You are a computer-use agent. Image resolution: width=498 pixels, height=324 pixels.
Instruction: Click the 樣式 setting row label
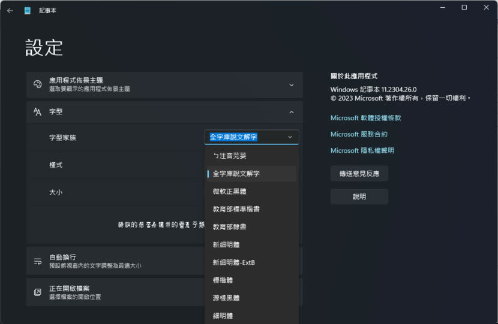point(56,165)
